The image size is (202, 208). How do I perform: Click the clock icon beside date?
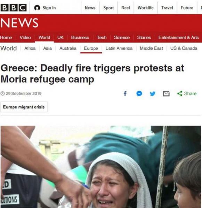pyautogui.click(x=2, y=94)
